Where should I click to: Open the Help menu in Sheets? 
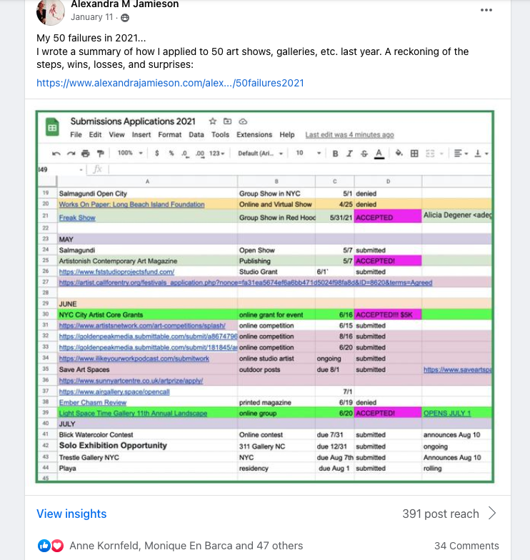point(287,134)
